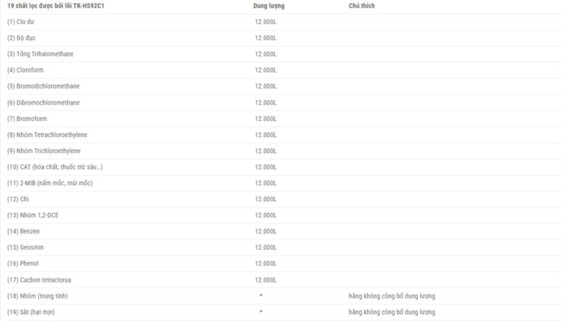
Task: Click the table header mentioning TK-HS92C1
Action: click(x=55, y=6)
